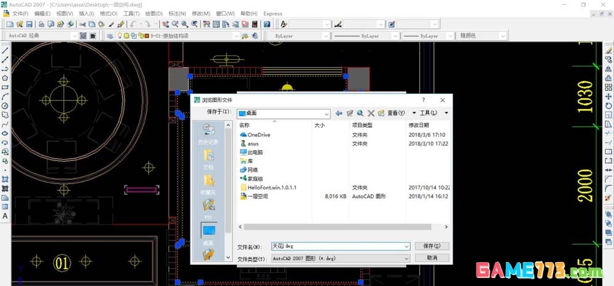Click the Back arrow in save dialog
614x286 pixels.
[x=339, y=113]
